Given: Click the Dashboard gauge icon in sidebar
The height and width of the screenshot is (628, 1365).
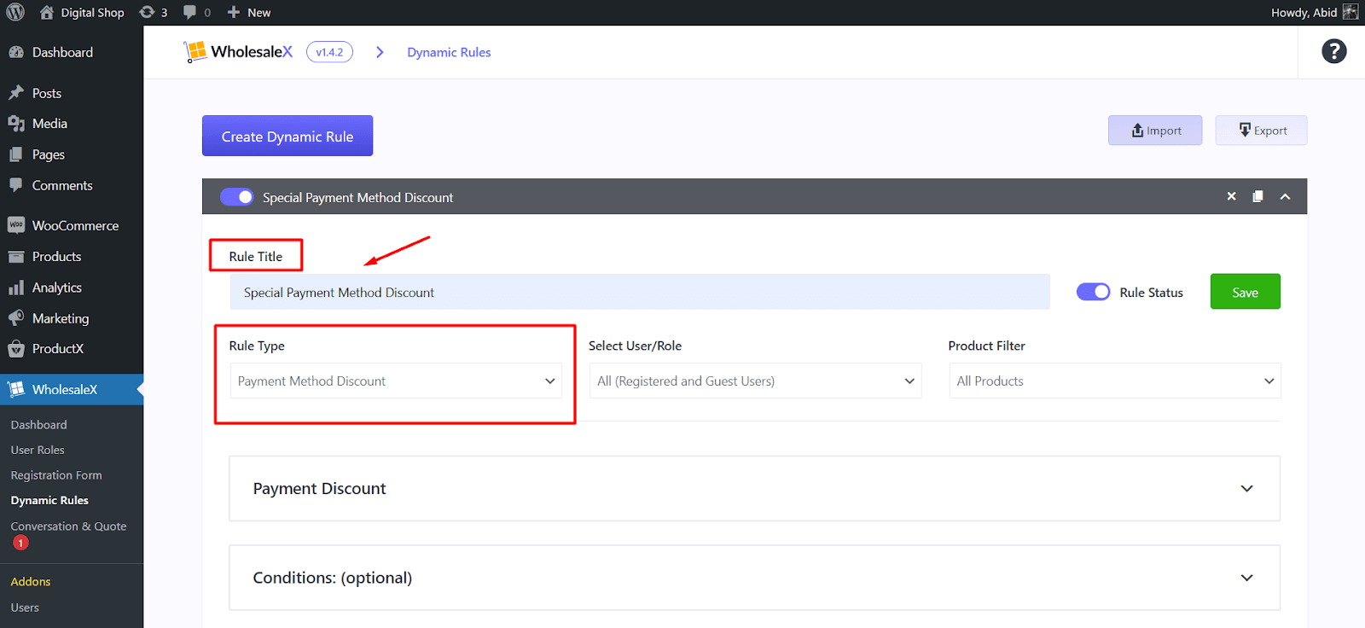Looking at the screenshot, I should 16,52.
